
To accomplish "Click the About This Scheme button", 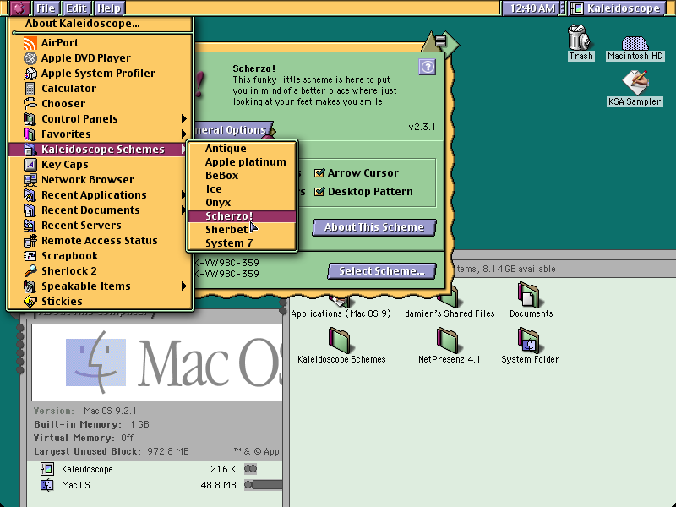I will 374,227.
